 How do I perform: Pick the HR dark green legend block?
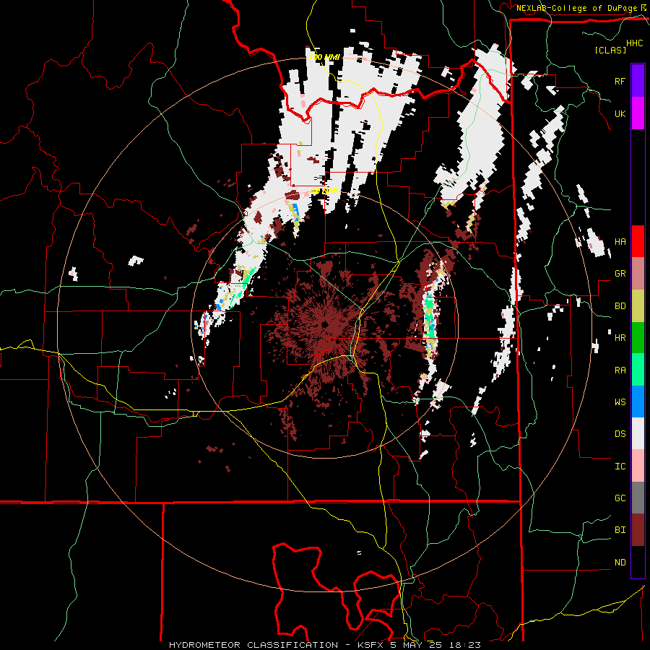tap(638, 338)
